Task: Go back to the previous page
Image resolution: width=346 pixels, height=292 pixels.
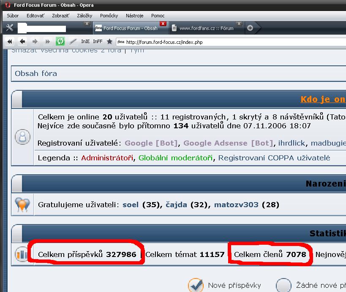Action: tap(22, 41)
